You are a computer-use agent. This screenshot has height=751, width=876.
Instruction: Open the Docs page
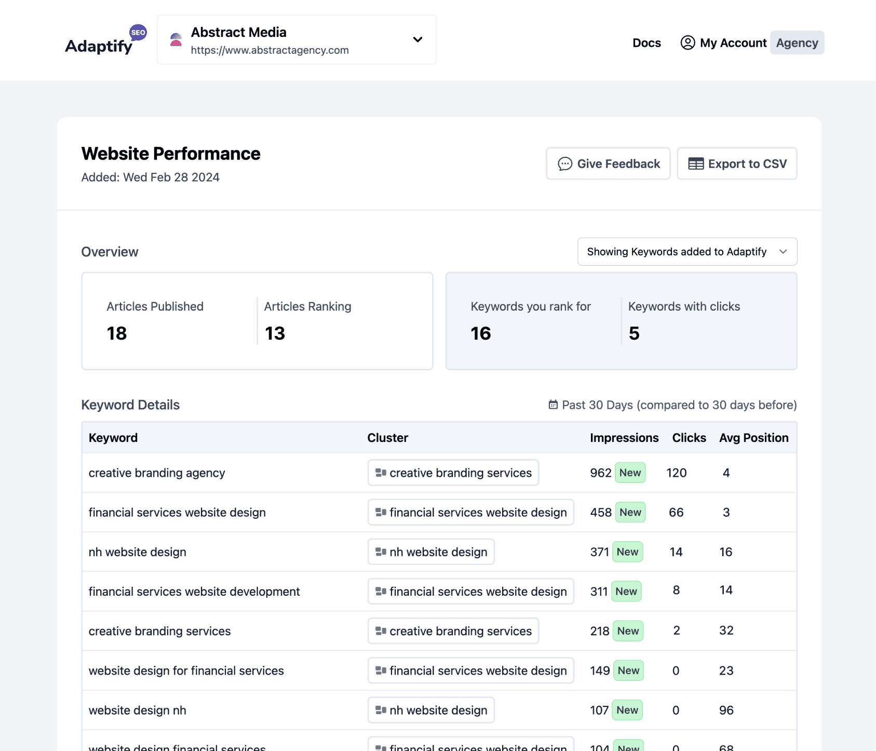(646, 43)
